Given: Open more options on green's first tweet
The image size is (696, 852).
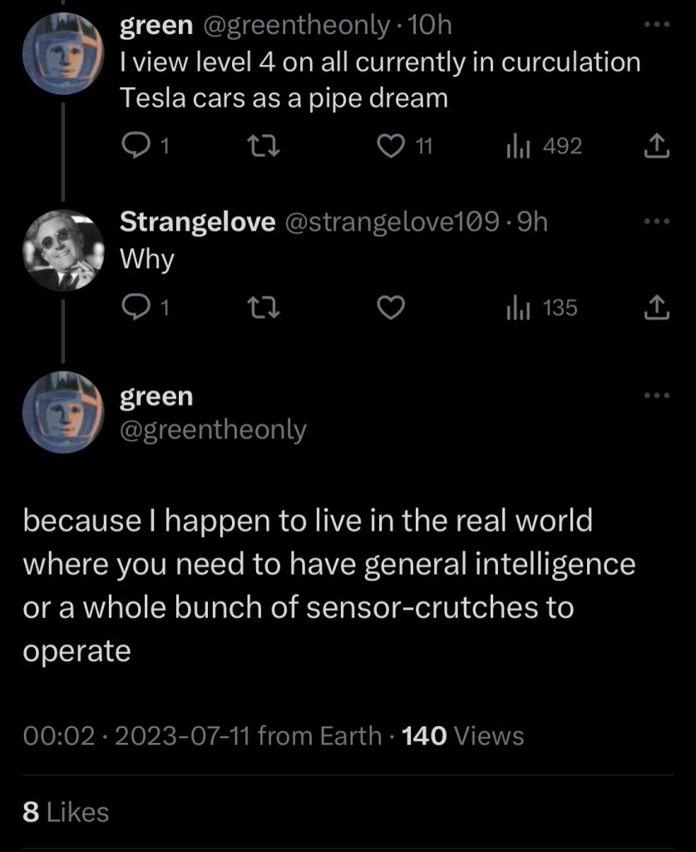Looking at the screenshot, I should pos(657,25).
